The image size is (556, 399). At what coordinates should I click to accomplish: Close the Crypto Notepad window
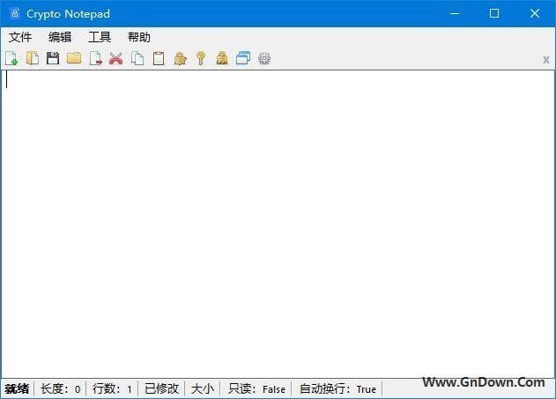click(x=535, y=13)
